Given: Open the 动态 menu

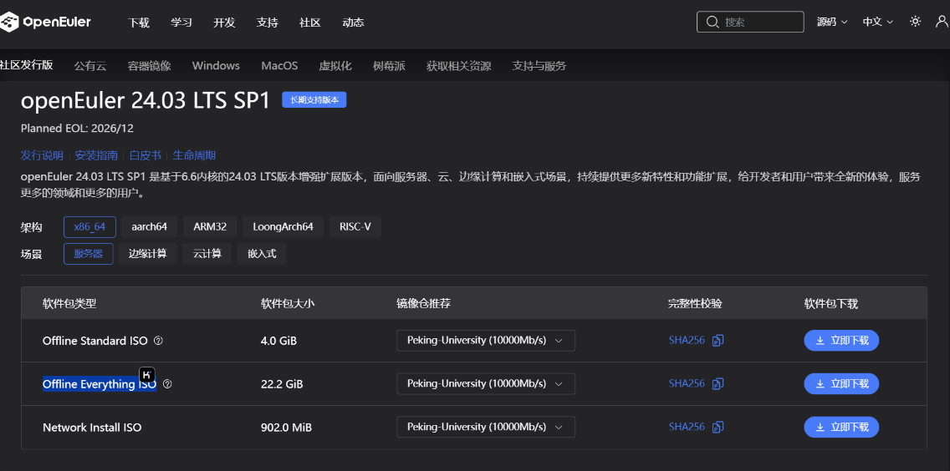Looking at the screenshot, I should pos(353,23).
